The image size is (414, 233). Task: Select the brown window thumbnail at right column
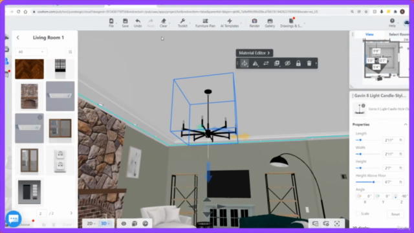(x=60, y=128)
